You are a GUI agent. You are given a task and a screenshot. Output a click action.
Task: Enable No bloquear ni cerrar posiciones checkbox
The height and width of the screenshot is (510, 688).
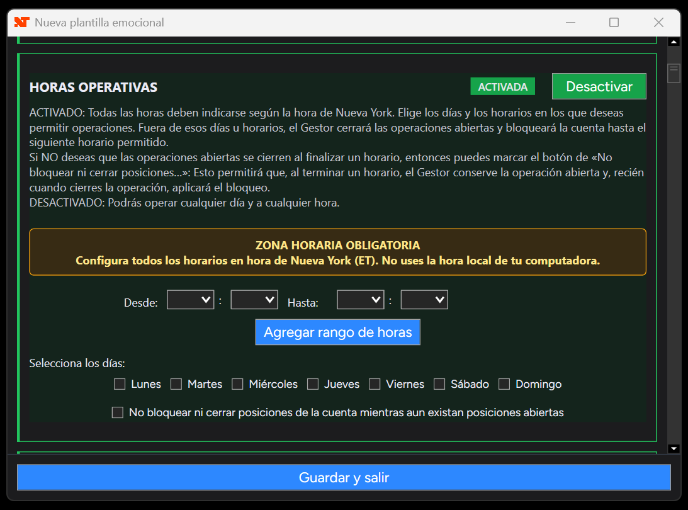[x=118, y=412]
